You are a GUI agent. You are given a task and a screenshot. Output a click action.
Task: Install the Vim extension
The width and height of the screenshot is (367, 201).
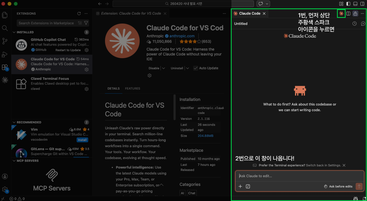pyautogui.click(x=82, y=140)
